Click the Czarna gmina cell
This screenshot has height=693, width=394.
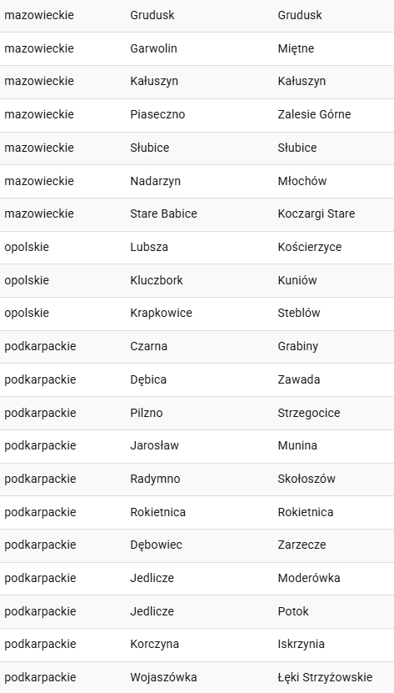point(148,347)
